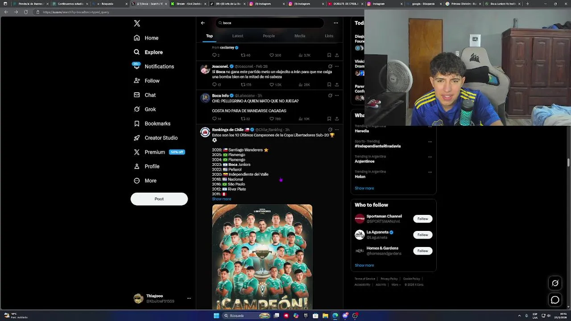Follow Homes & Gardens

pos(422,251)
